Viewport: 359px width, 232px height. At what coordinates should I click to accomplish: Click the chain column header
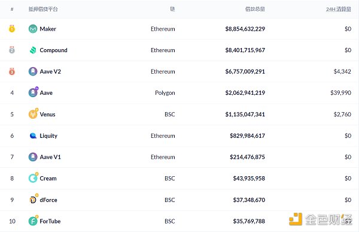pos(172,9)
